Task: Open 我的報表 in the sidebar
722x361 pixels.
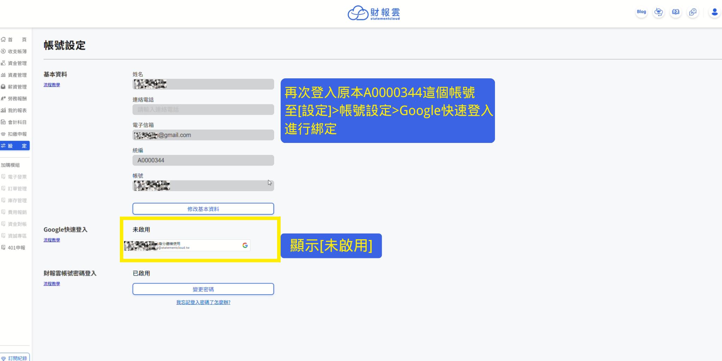Action: 14,110
